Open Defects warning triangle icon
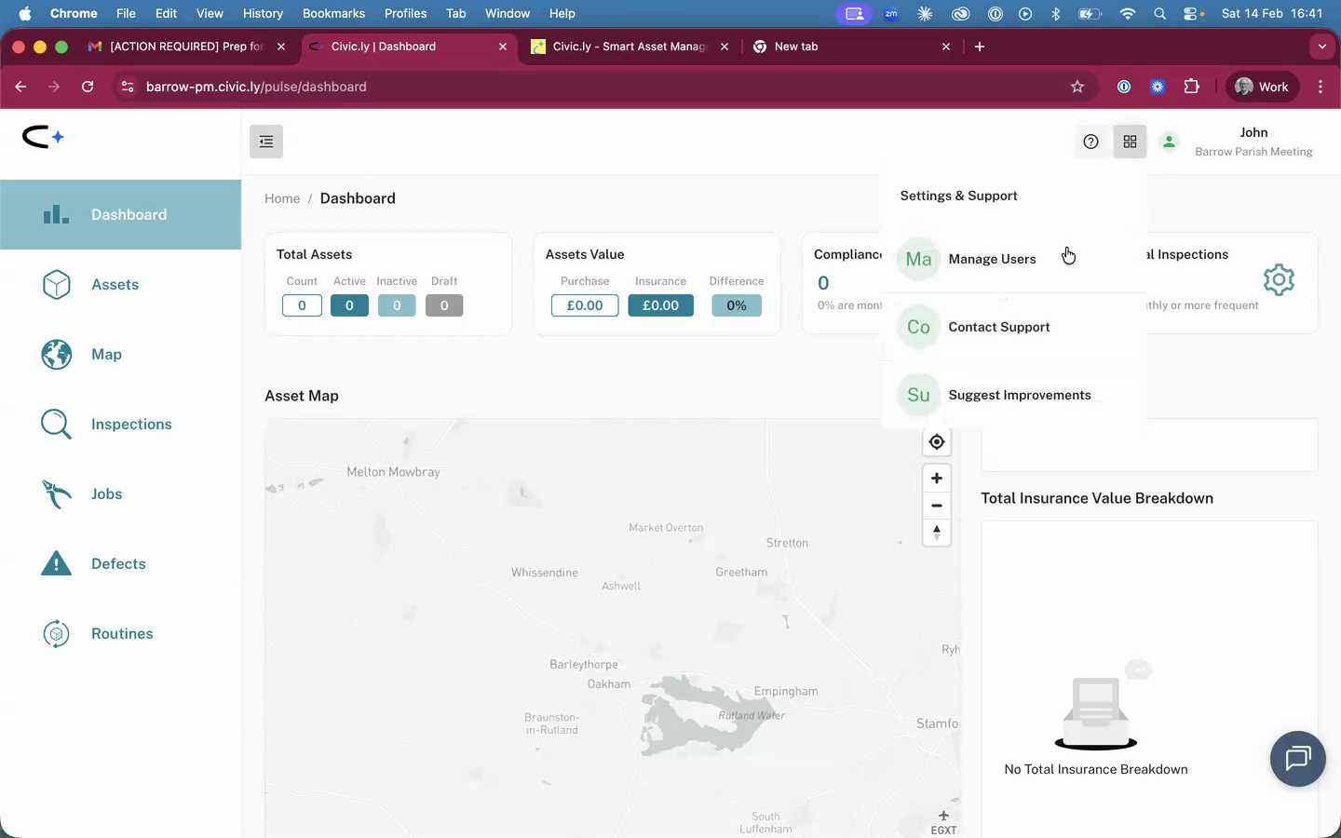The image size is (1341, 838). 57,564
